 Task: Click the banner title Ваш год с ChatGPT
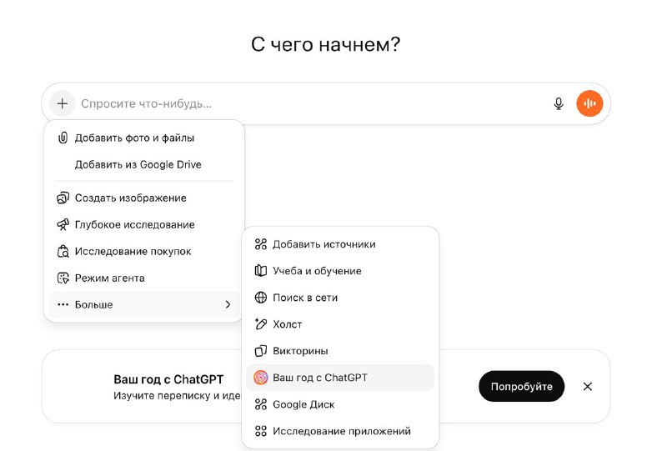pyautogui.click(x=168, y=379)
